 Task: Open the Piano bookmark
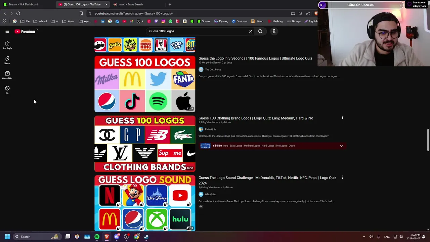click(x=257, y=21)
